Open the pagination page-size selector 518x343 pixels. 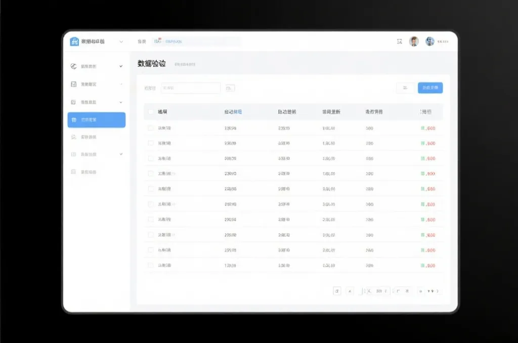coord(378,291)
